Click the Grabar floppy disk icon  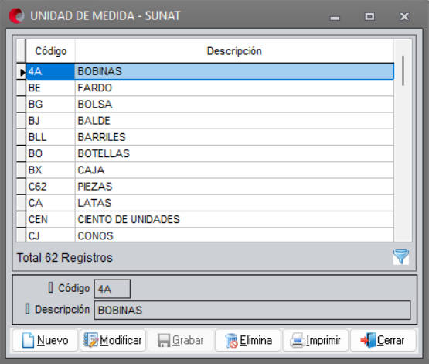[x=164, y=341]
